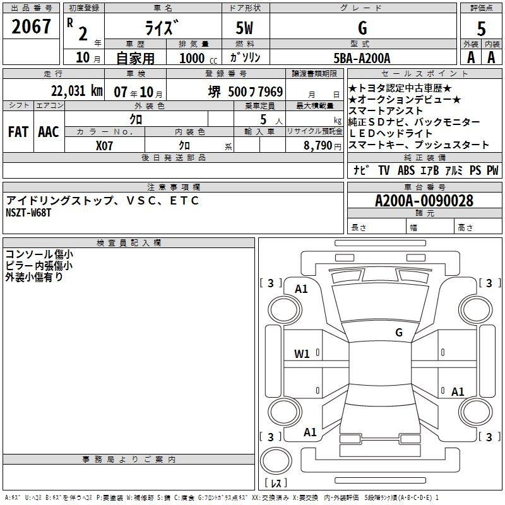Click the 検査員記入欄 section header

pos(129,243)
